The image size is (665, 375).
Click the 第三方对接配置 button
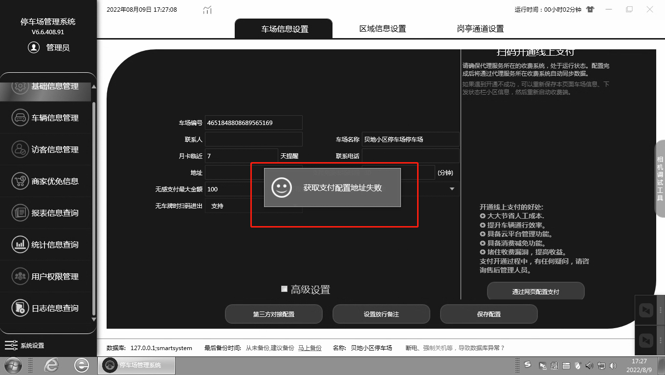coord(274,314)
